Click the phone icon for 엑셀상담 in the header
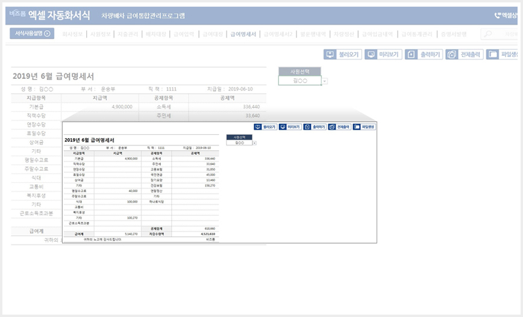 coord(497,15)
